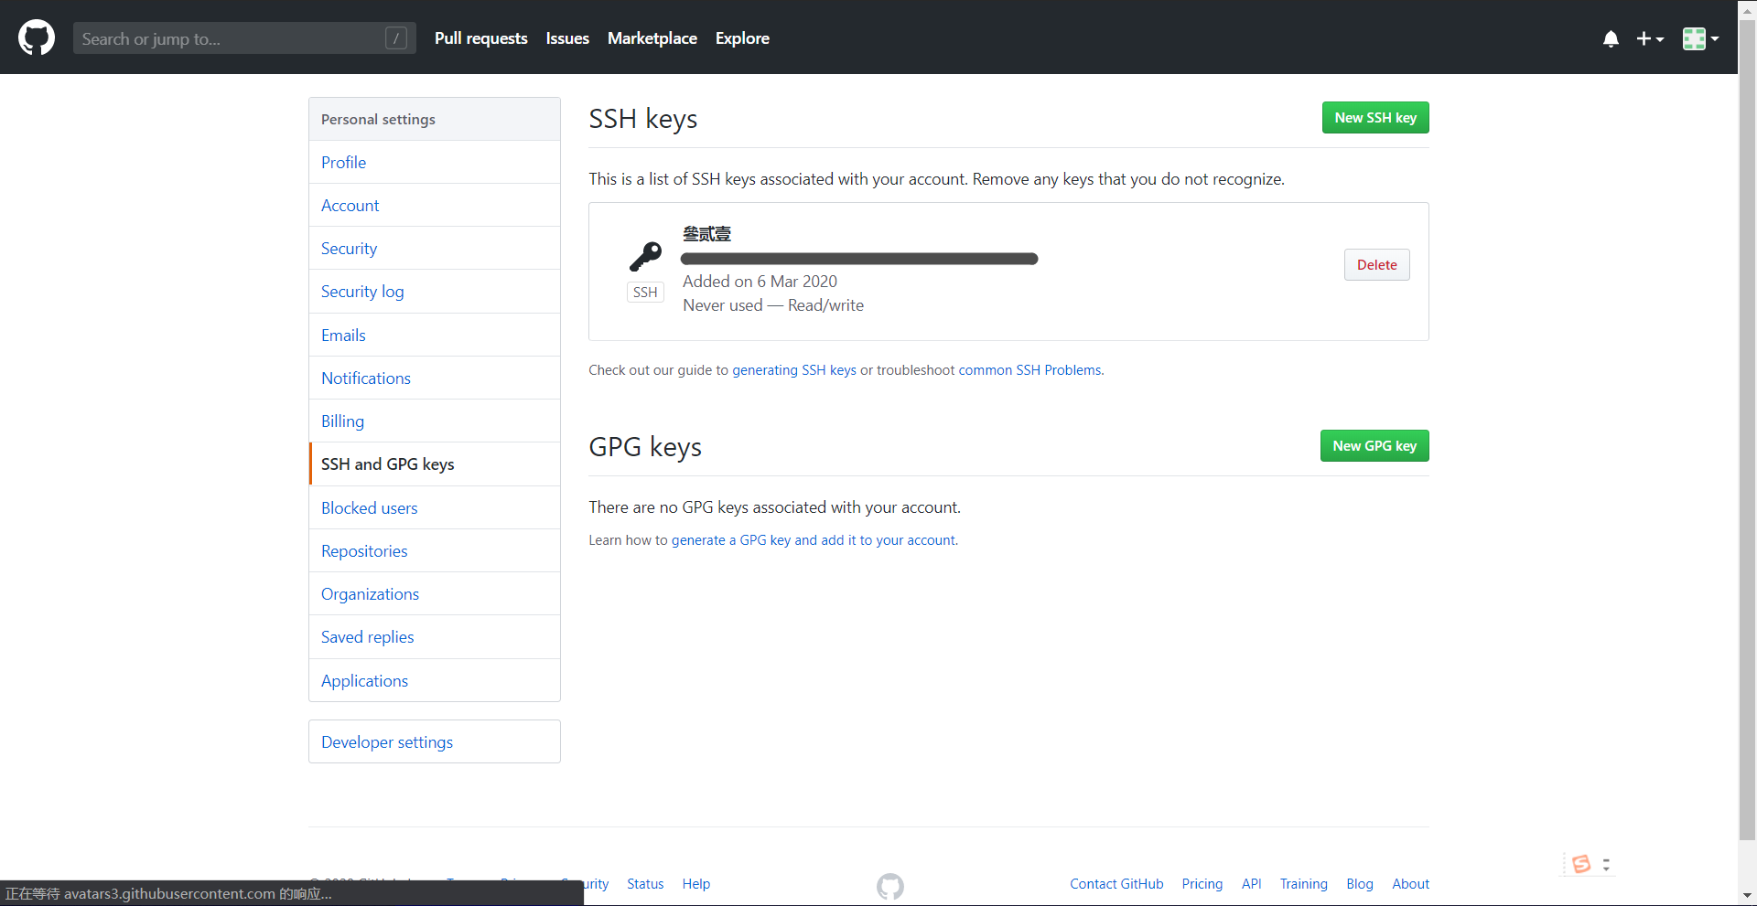Click the scrollbar down arrow
Screen dimensions: 1757x906
(1747, 896)
